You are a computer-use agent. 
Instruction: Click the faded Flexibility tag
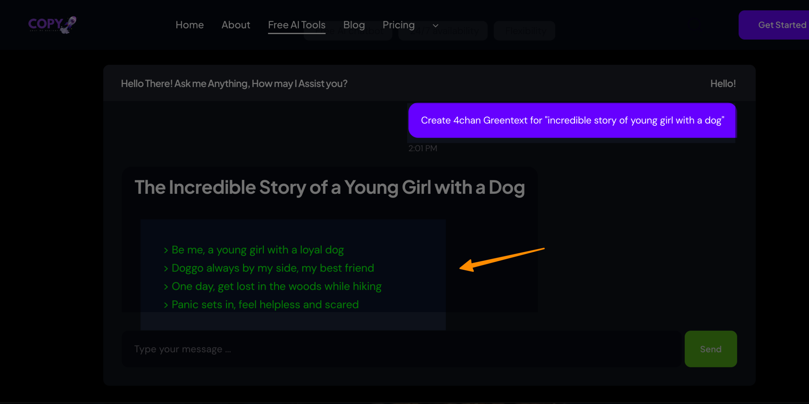click(x=525, y=32)
